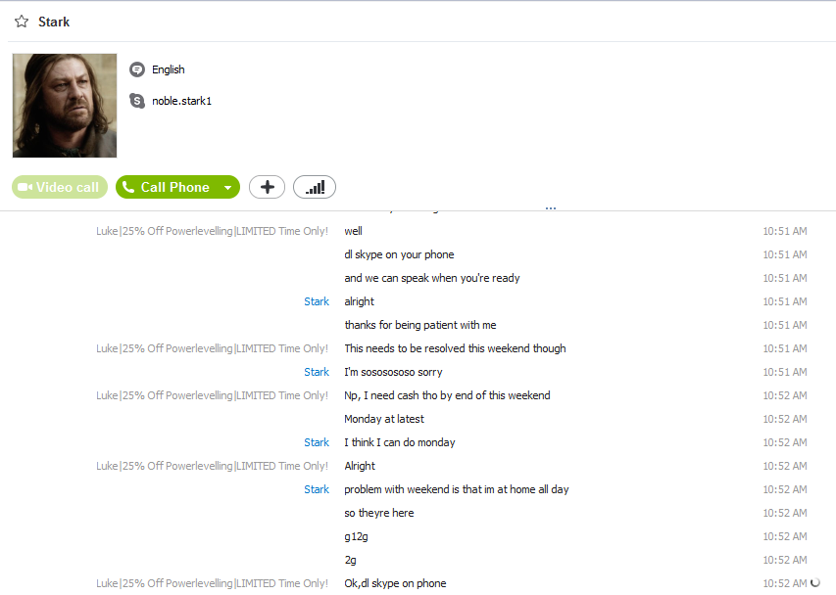Image resolution: width=836 pixels, height=595 pixels.
Task: Star Stark as a favorite contact
Action: click(22, 22)
